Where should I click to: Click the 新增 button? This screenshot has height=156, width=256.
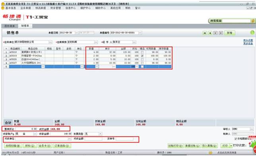(x=229, y=33)
